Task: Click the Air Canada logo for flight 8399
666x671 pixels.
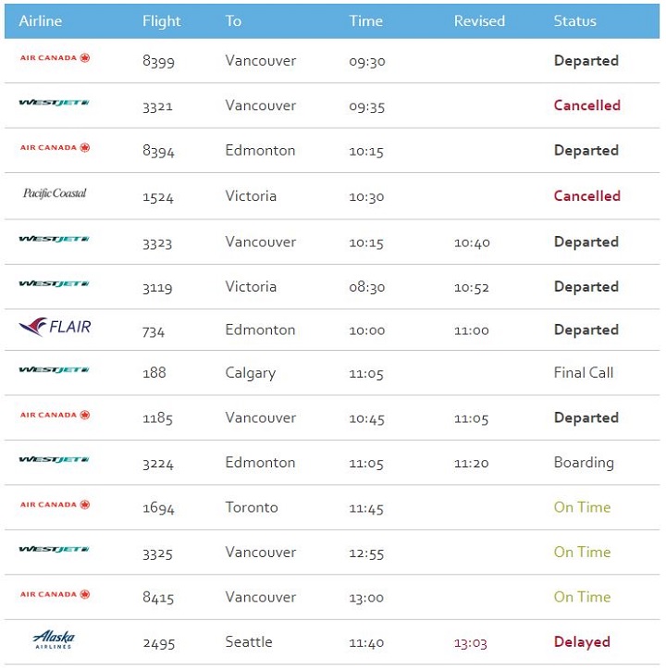Action: coord(55,58)
